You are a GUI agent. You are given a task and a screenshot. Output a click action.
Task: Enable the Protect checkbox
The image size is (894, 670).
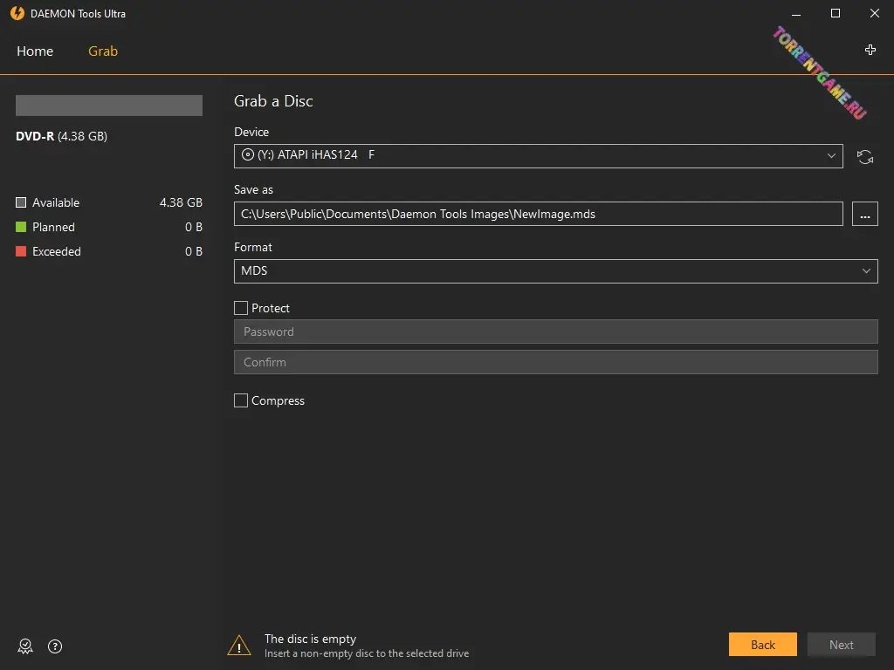(241, 308)
